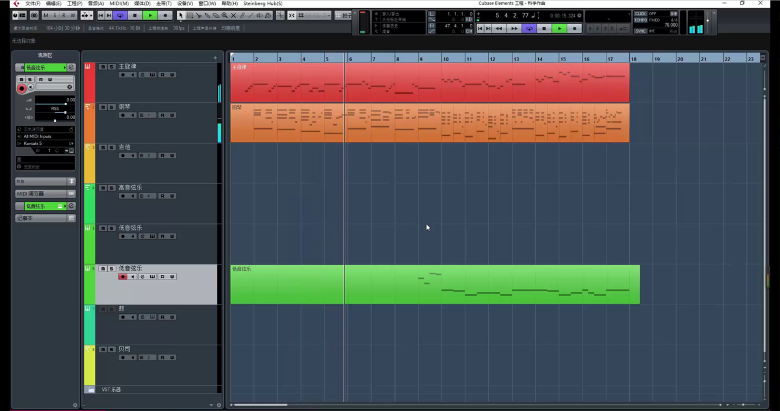The width and height of the screenshot is (780, 411).
Task: Open the grid type 拍子 dropdown
Action: pos(344,15)
